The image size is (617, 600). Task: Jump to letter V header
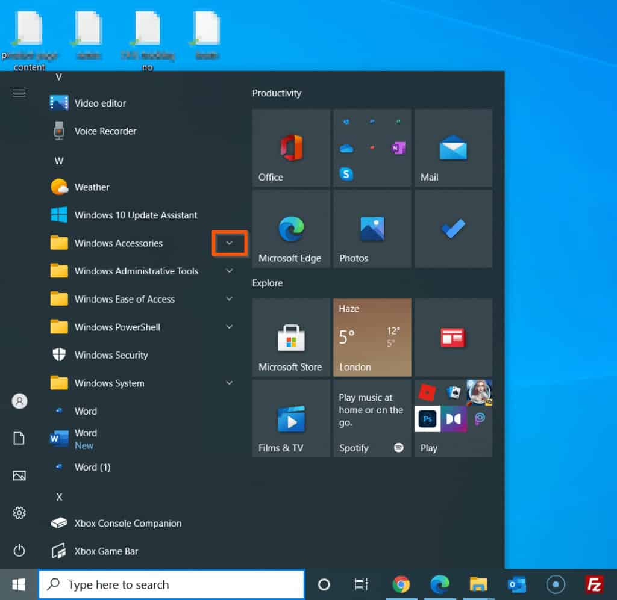[58, 77]
